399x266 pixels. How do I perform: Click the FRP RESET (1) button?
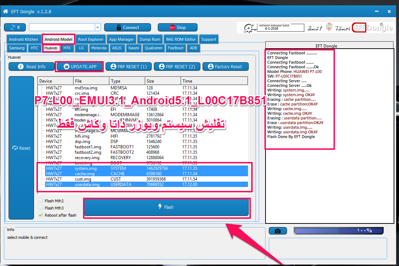(128, 66)
